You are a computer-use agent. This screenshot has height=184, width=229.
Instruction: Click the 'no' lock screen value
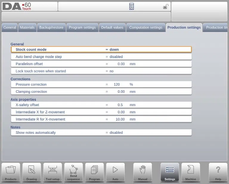coord(112,71)
